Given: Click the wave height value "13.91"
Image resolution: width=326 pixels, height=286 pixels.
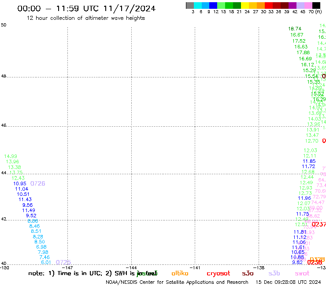Looking at the screenshot, I should 313,130.
